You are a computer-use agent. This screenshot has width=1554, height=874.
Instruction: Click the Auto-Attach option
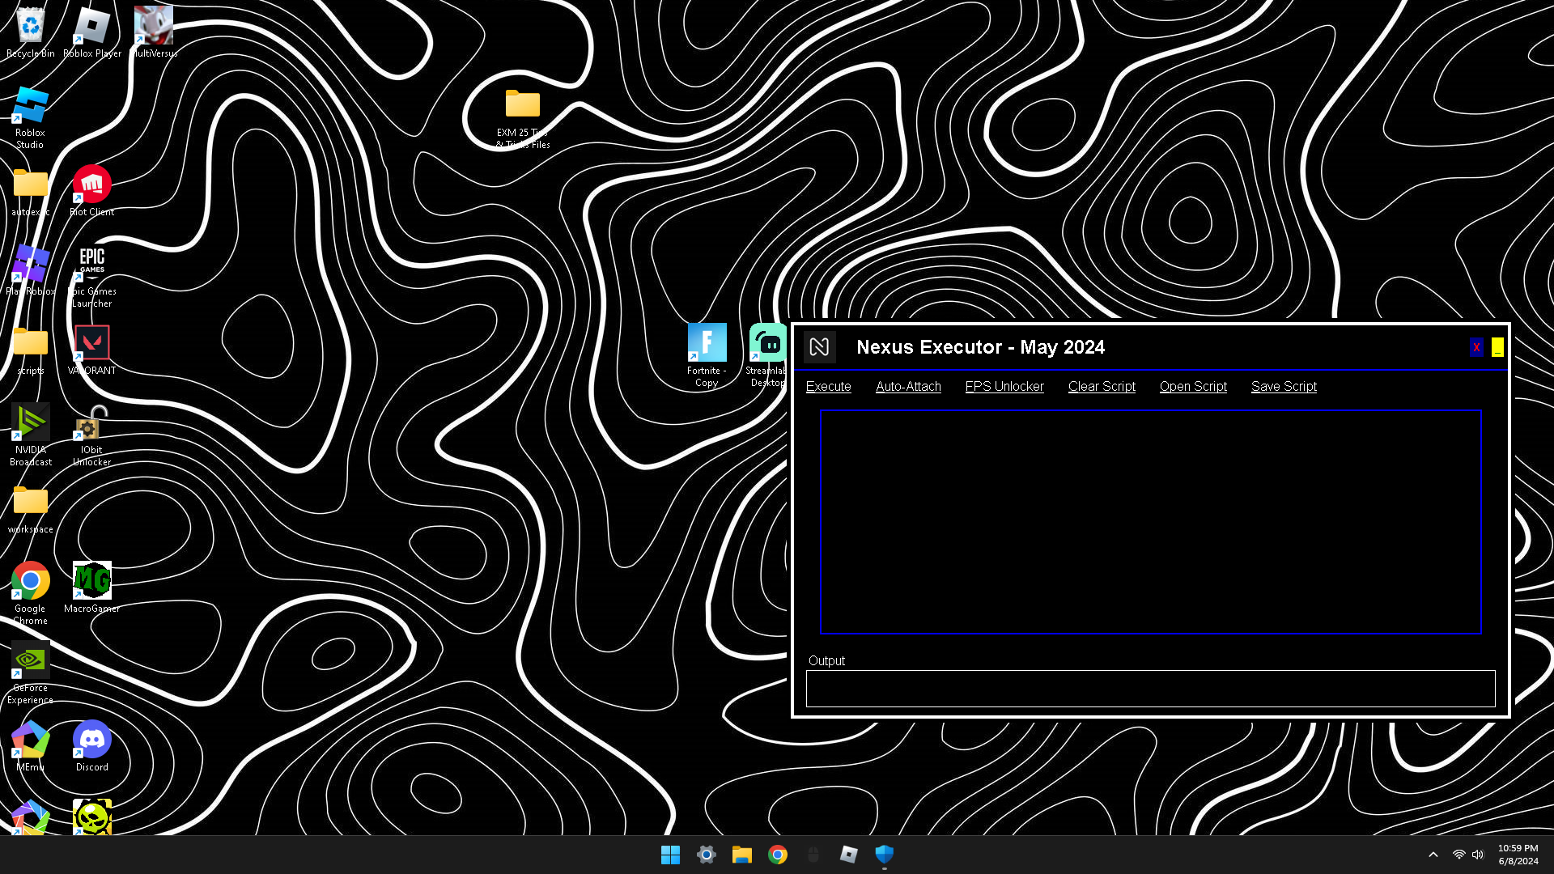click(x=908, y=387)
